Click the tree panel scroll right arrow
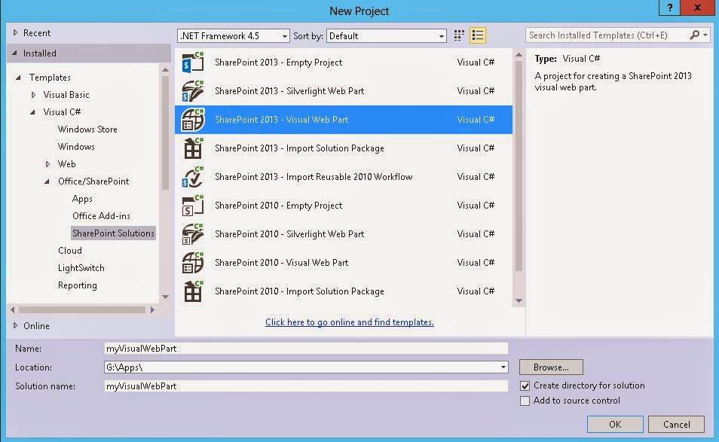This screenshot has height=442, width=719. pyautogui.click(x=152, y=309)
